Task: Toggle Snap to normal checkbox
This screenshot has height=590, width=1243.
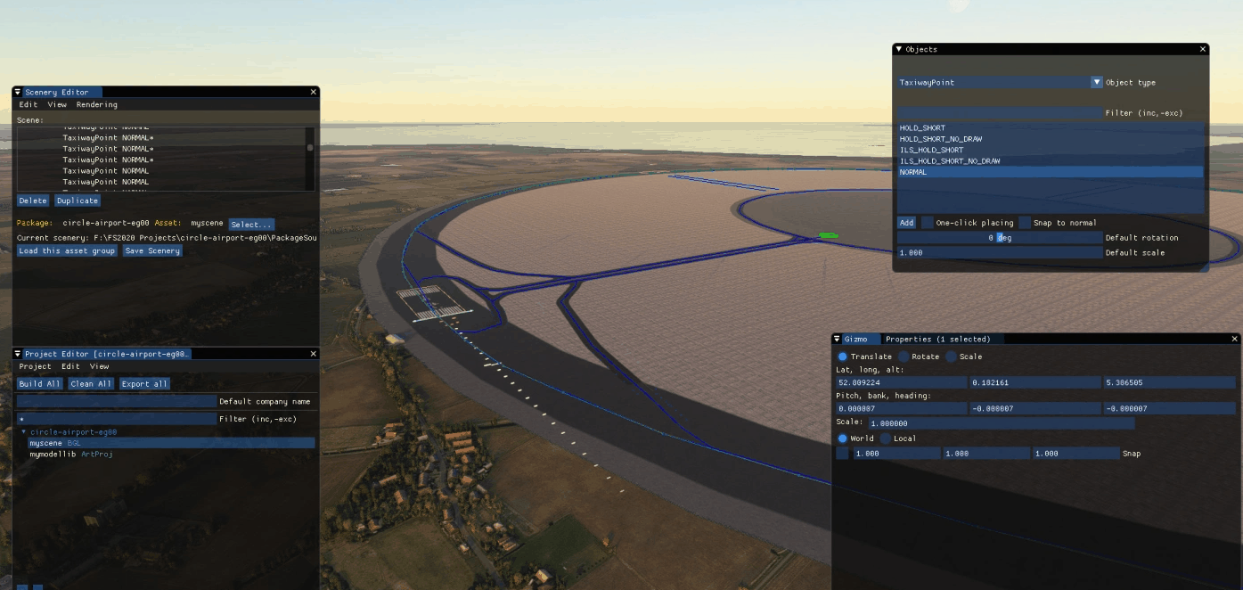Action: pyautogui.click(x=1026, y=223)
